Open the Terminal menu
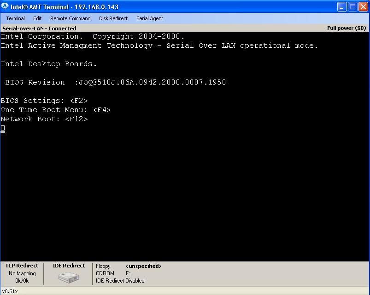Screen dimensions: 370x295 coord(15,18)
